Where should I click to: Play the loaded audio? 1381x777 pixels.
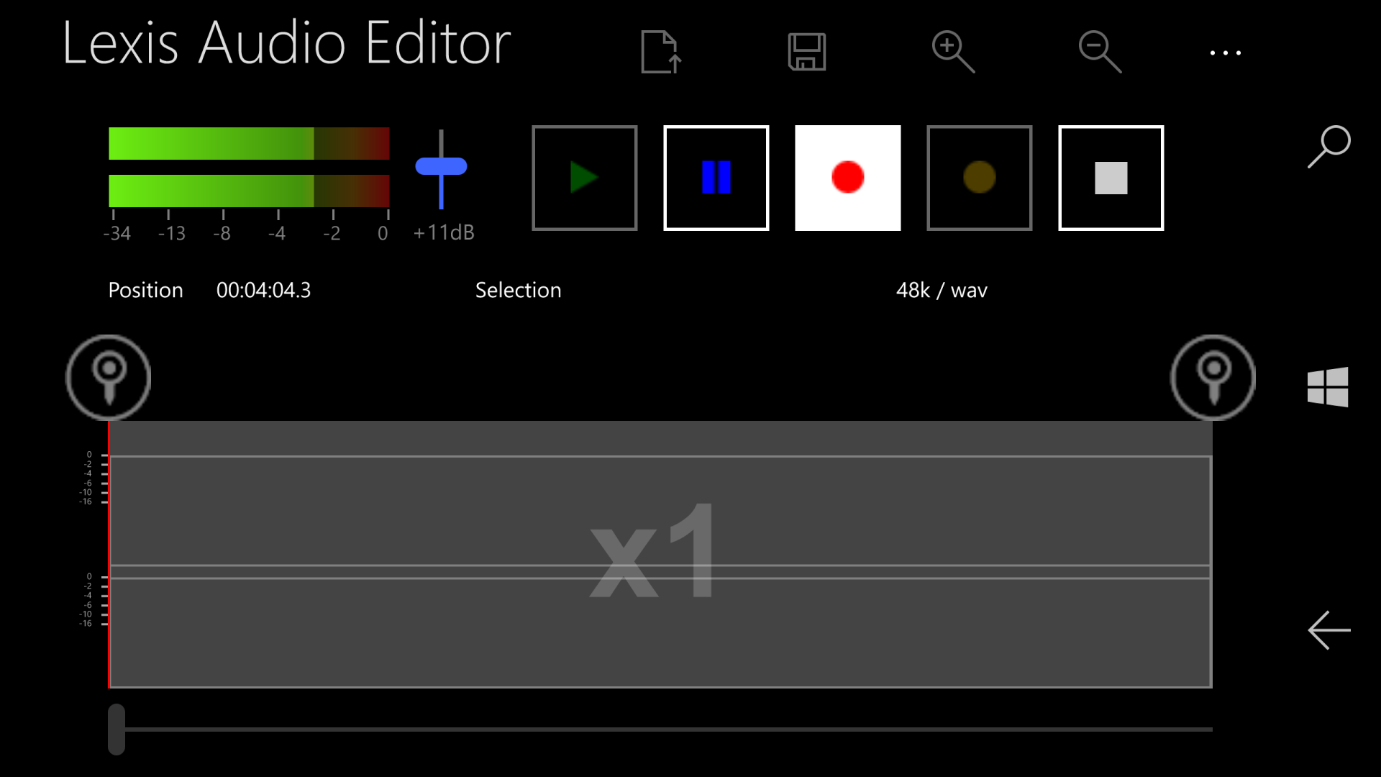coord(584,177)
